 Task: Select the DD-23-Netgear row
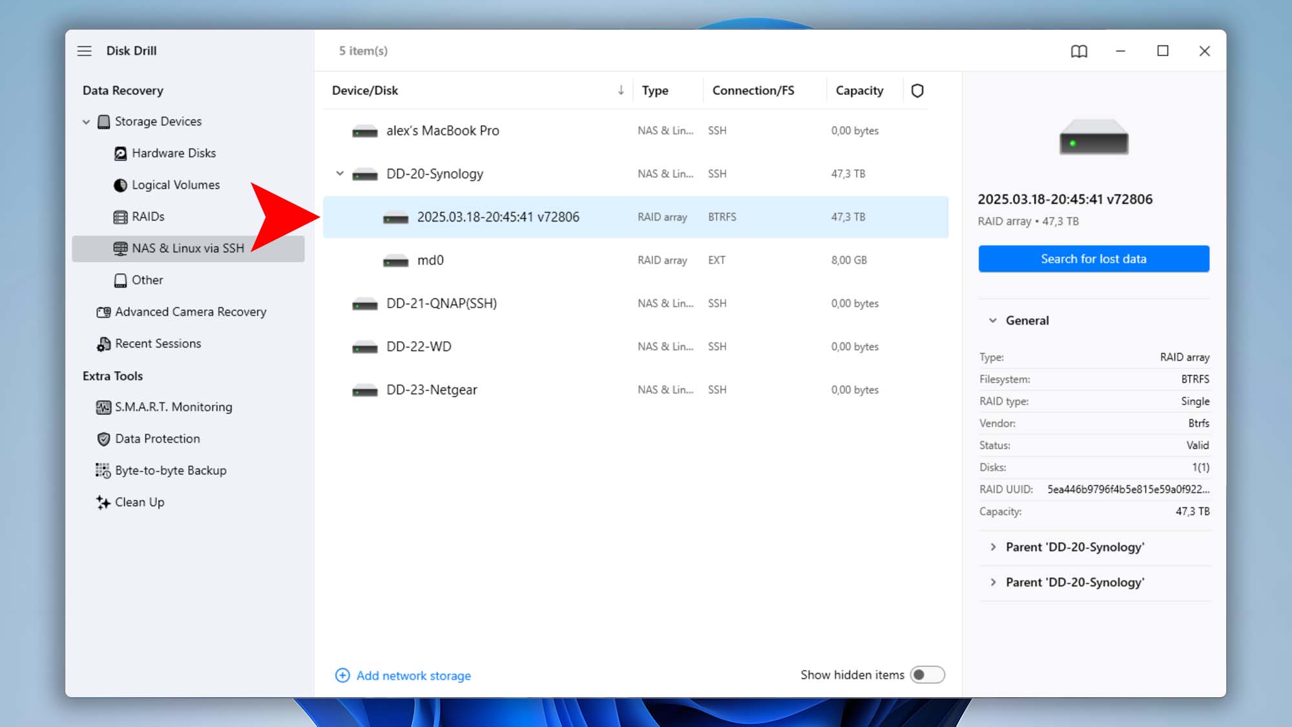pyautogui.click(x=636, y=390)
